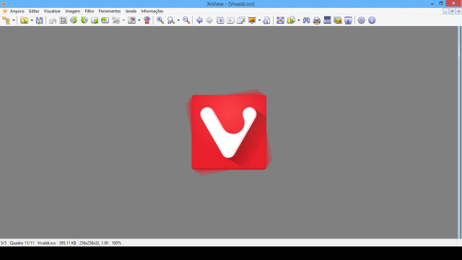The height and width of the screenshot is (260, 462).
Task: Click the Print printer icon
Action: pos(317,20)
